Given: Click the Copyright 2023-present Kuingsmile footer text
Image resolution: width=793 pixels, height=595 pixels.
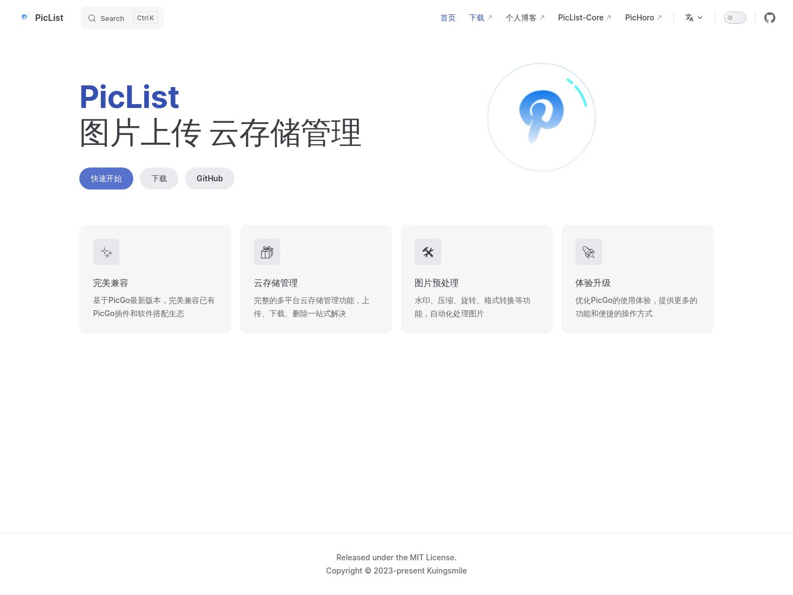Looking at the screenshot, I should (x=397, y=571).
